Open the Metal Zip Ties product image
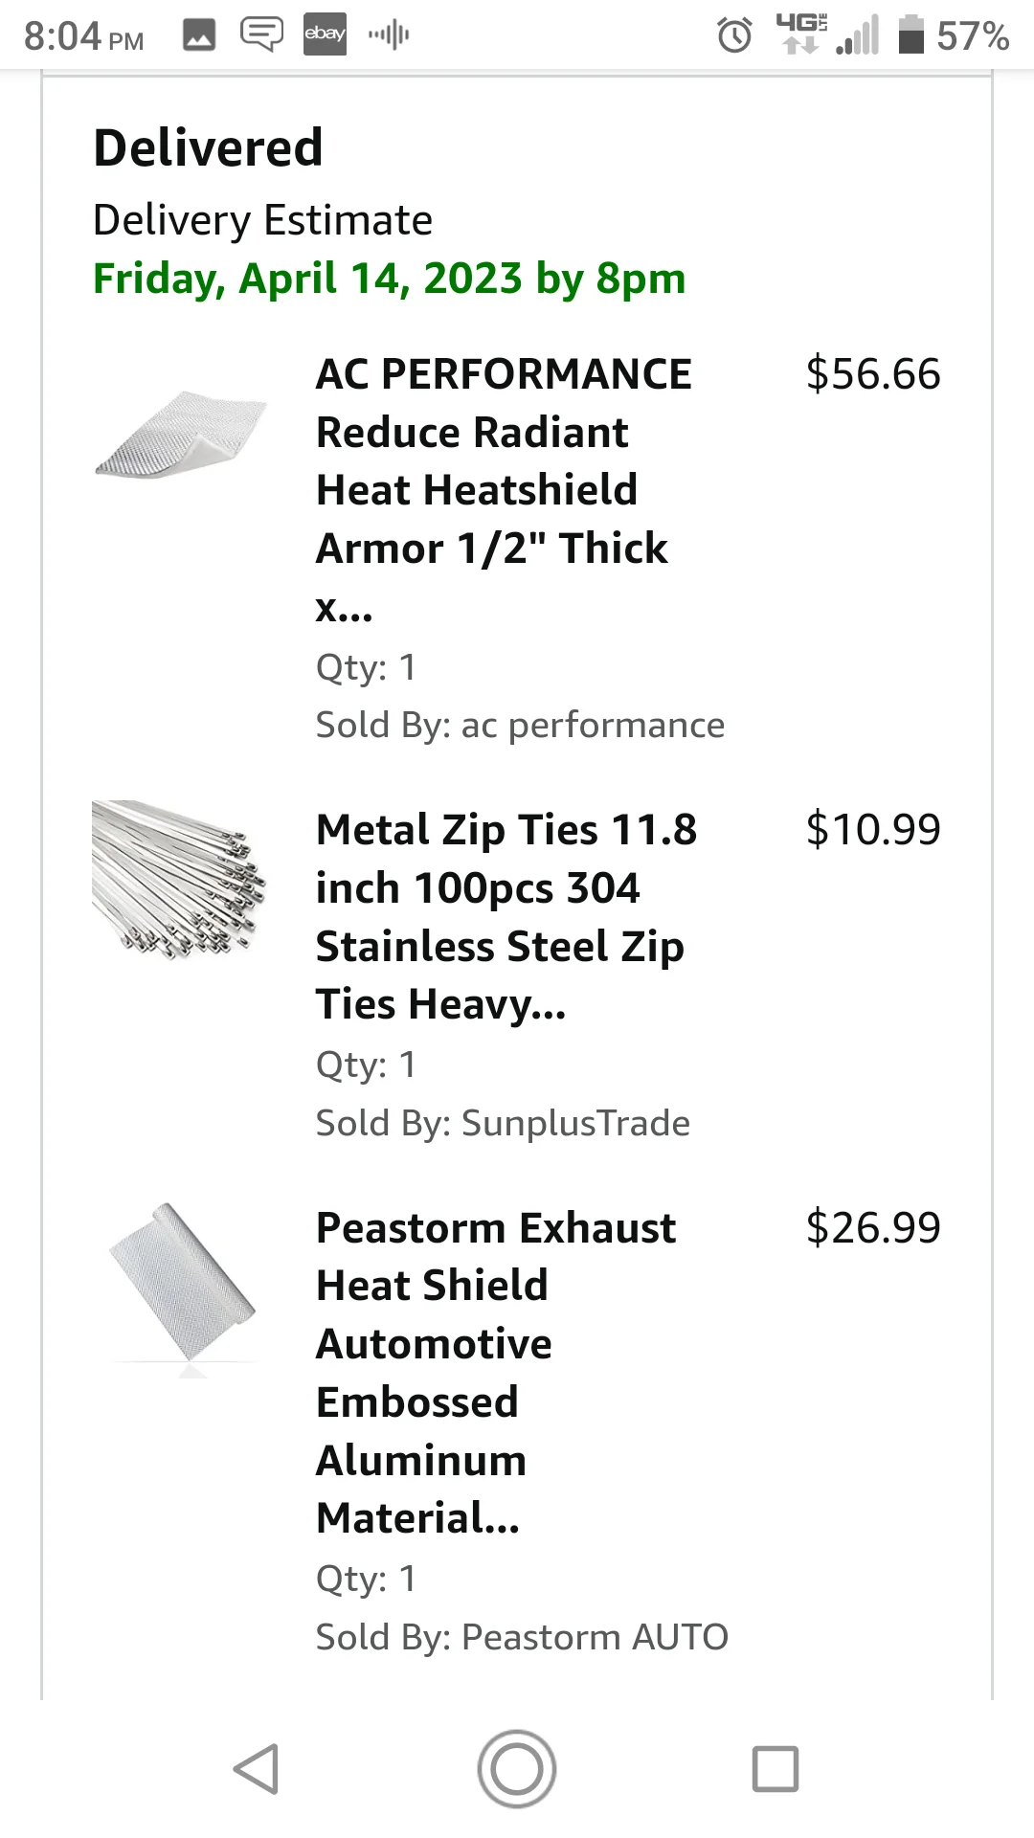Screen dimensions: 1034x1838 tap(179, 881)
